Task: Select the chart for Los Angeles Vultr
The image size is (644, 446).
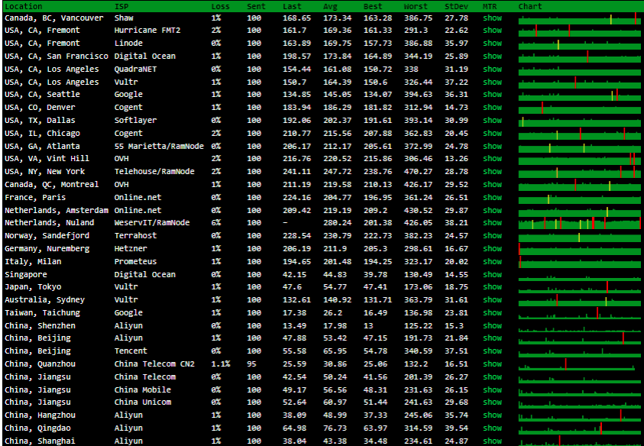Action: [x=580, y=82]
